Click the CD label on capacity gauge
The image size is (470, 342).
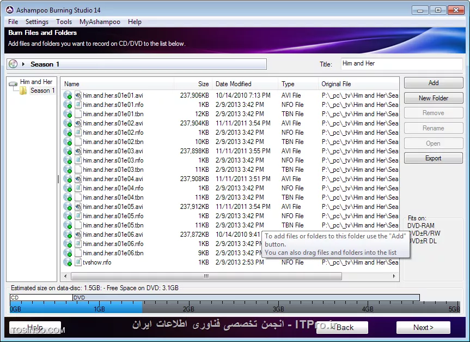[15, 298]
